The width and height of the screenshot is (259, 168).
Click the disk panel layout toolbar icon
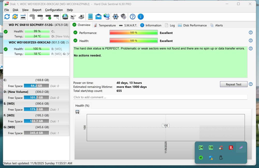(x=23, y=17)
